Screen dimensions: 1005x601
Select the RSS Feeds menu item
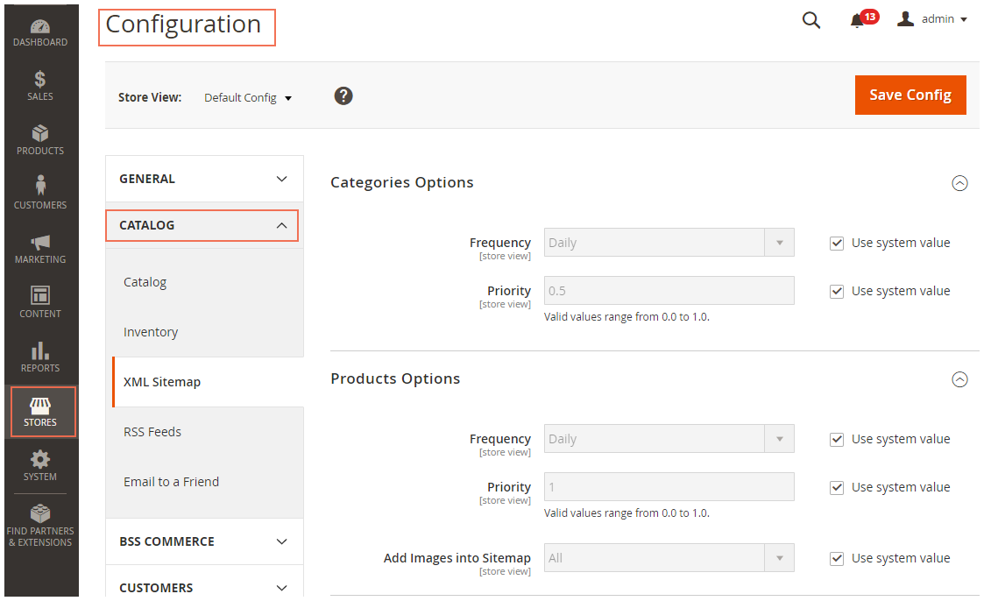pos(152,432)
